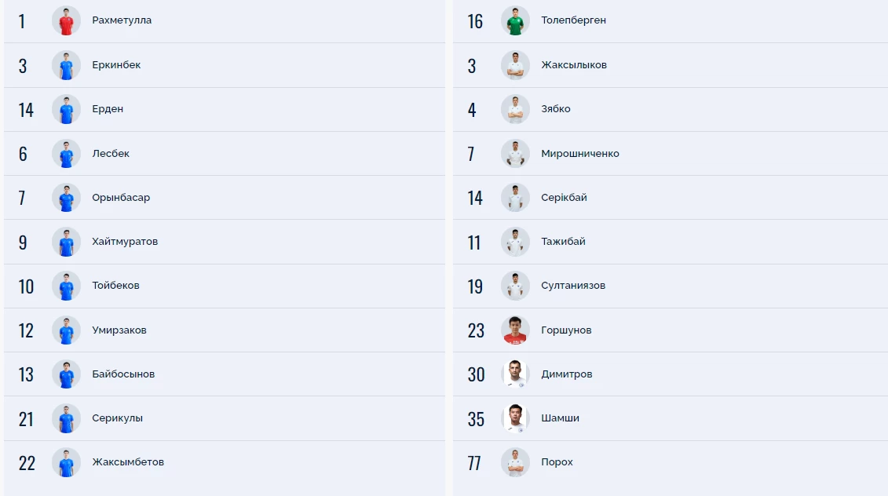Select Умирзаков from the lineup
The image size is (888, 496).
(119, 330)
